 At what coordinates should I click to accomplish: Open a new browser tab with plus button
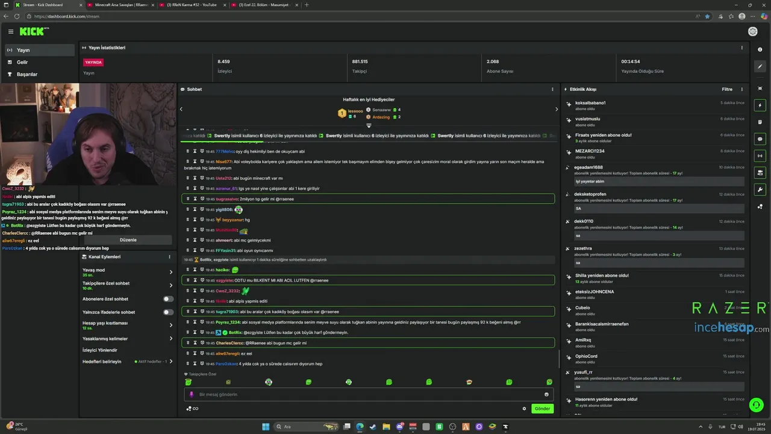tap(307, 5)
